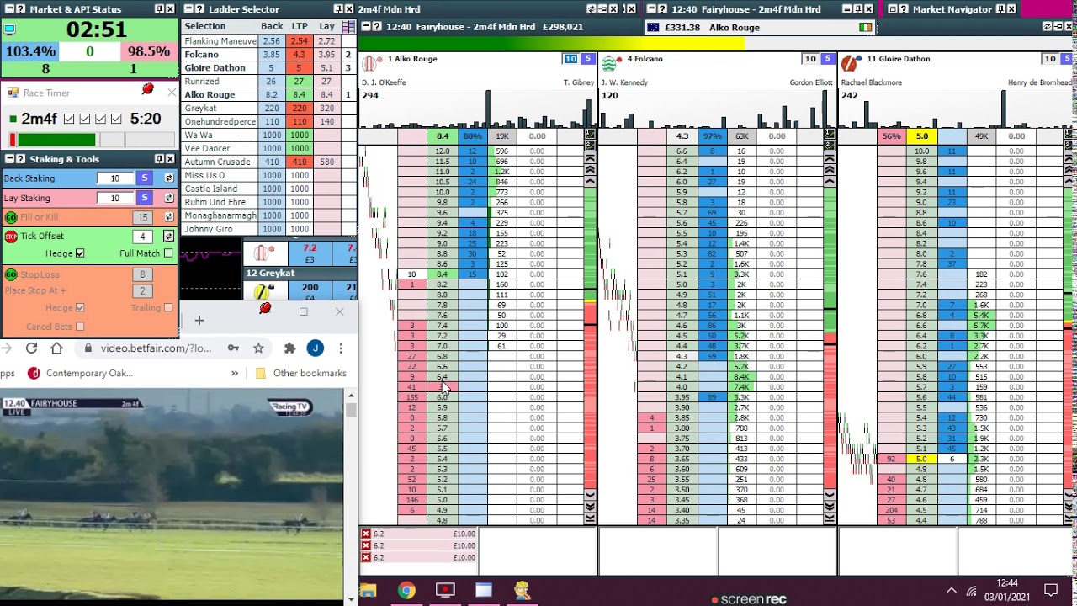This screenshot has height=606, width=1077.
Task: Click refresh icon beside Tick Offset
Action: pyautogui.click(x=168, y=237)
